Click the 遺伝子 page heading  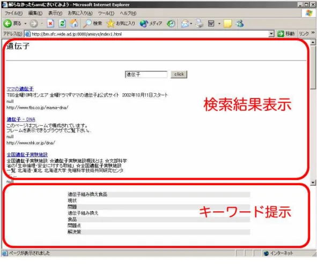pos(18,46)
